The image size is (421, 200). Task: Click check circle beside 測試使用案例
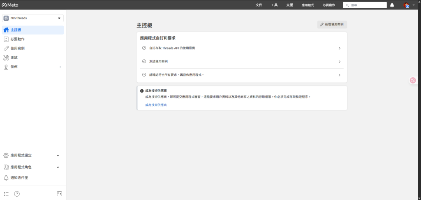pos(144,61)
